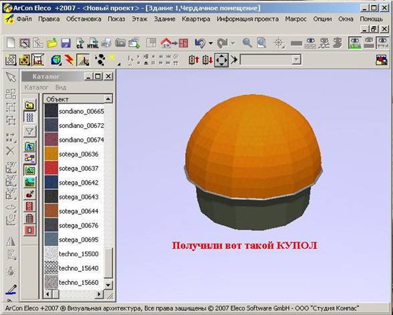Select the sotega_00636 orange texture swatch

click(51, 154)
